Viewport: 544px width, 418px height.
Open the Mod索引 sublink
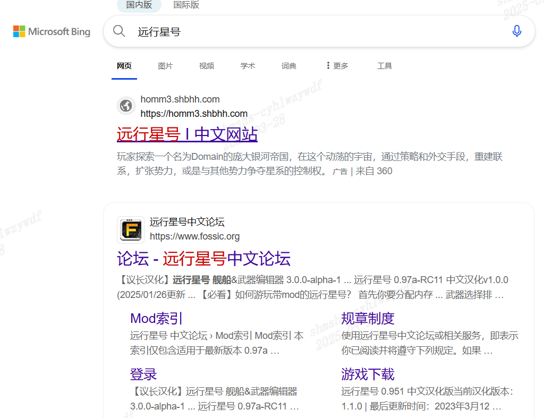(156, 318)
